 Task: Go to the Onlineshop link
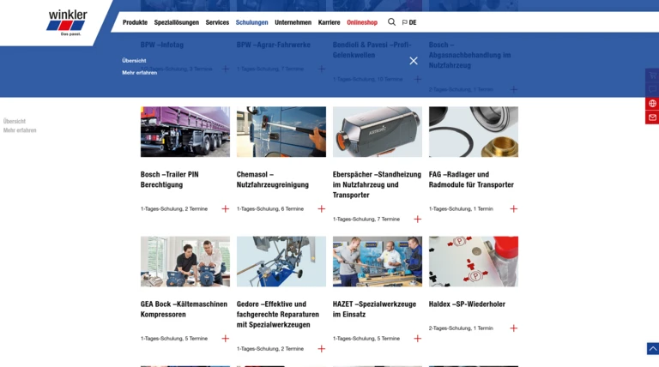click(x=362, y=22)
